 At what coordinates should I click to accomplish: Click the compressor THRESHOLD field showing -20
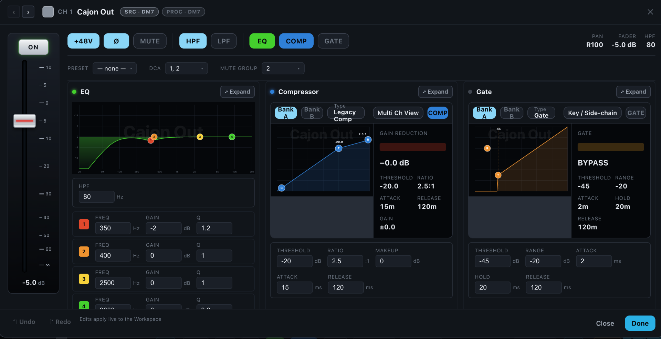[x=295, y=261]
